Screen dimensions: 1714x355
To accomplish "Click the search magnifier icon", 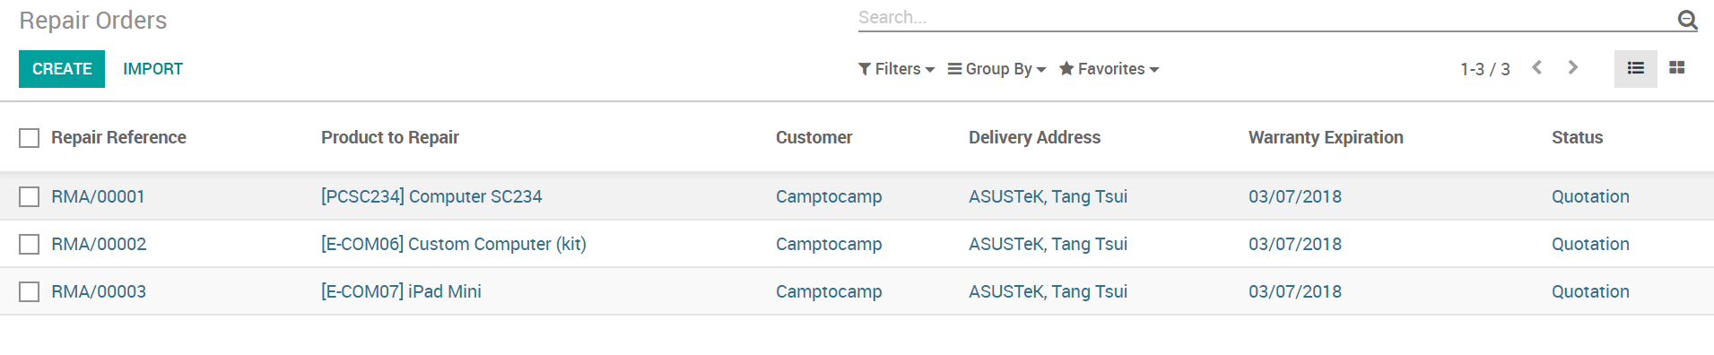I will pyautogui.click(x=1687, y=19).
